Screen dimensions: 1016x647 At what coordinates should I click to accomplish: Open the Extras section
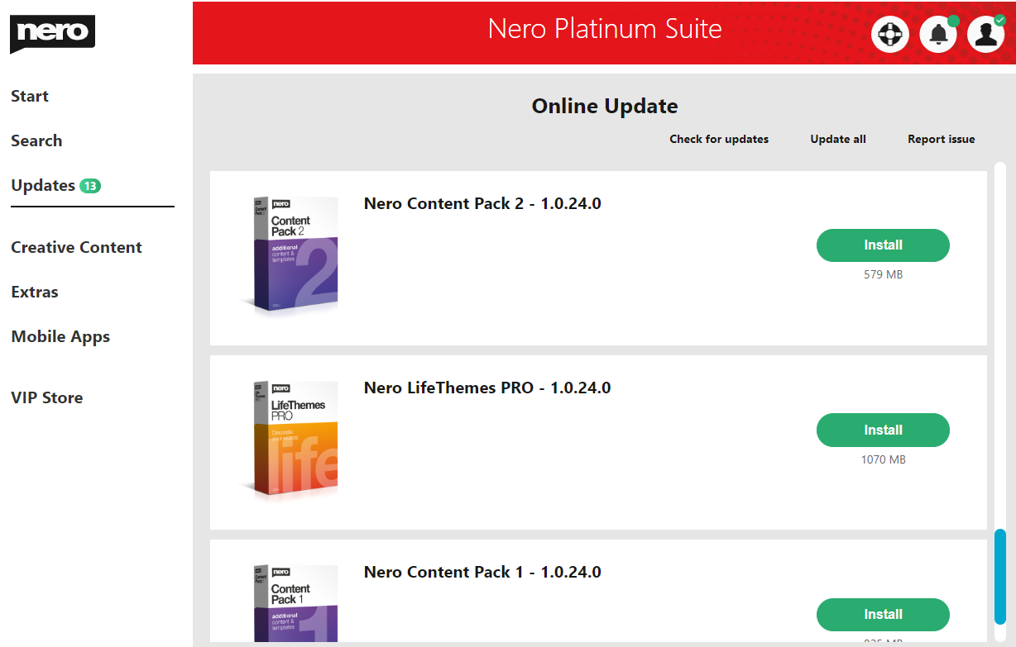click(x=35, y=292)
